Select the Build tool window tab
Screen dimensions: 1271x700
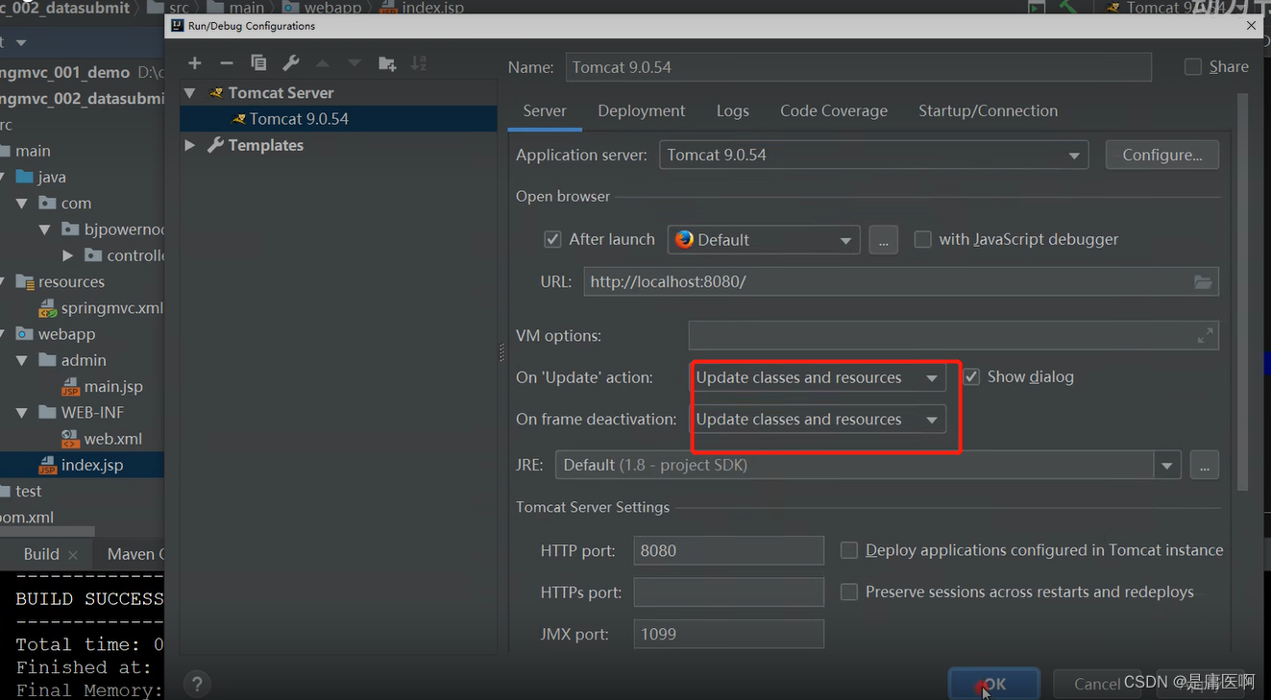coord(41,554)
